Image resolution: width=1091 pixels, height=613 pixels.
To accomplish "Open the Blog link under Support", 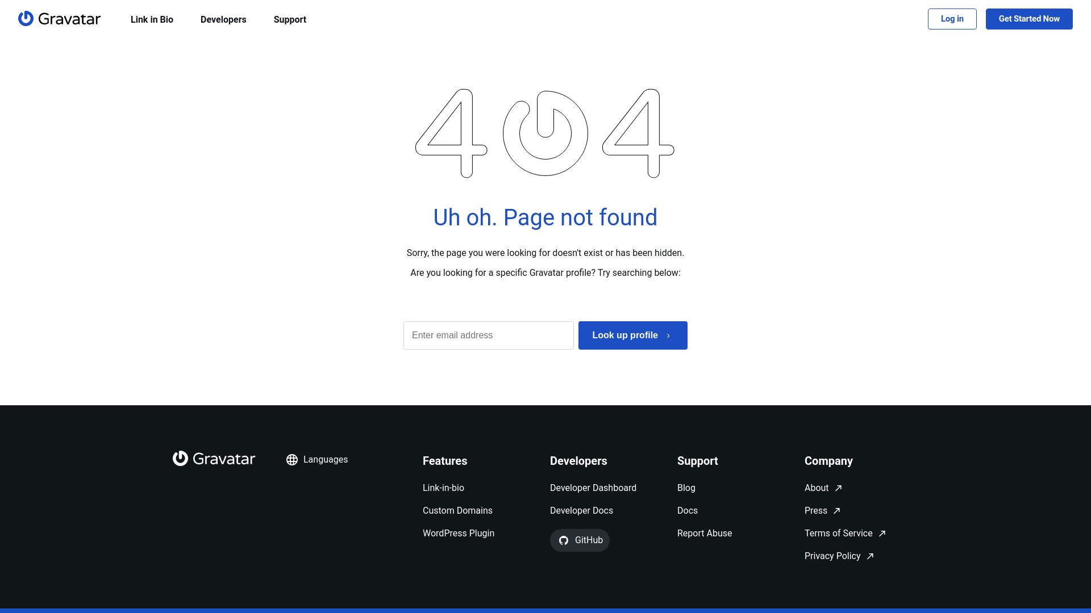I will pos(686,488).
